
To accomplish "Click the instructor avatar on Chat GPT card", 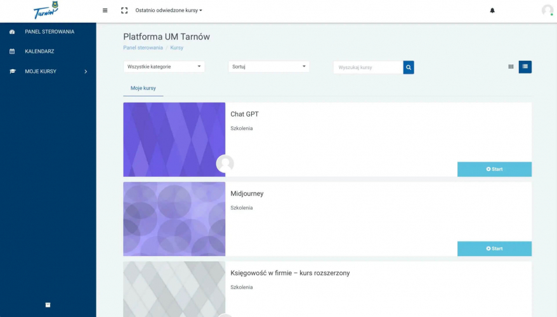I will [225, 164].
